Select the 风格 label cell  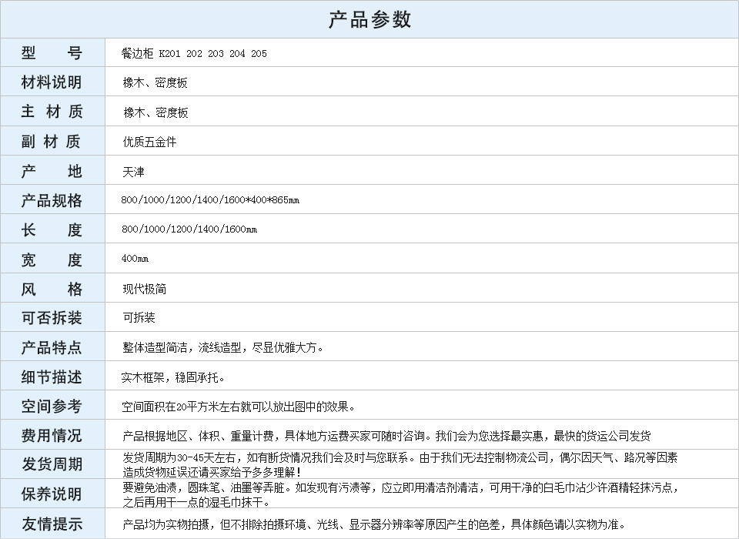pos(52,288)
